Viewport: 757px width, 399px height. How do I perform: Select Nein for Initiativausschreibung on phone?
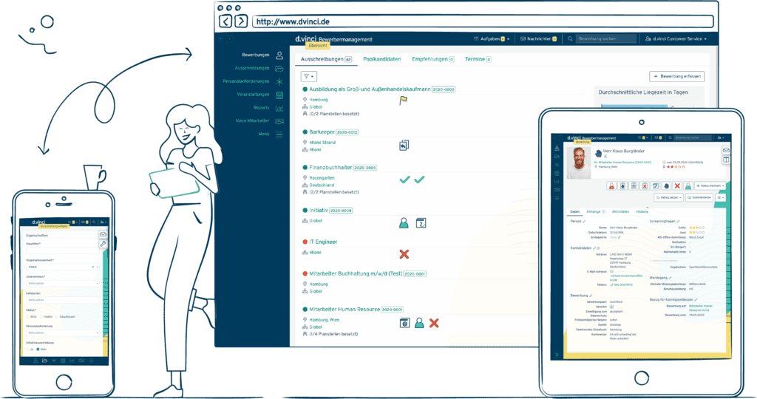click(x=38, y=349)
